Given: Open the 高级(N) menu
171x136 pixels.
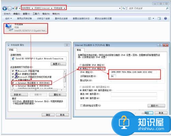Looking at the screenshot, I should pos(46,14).
